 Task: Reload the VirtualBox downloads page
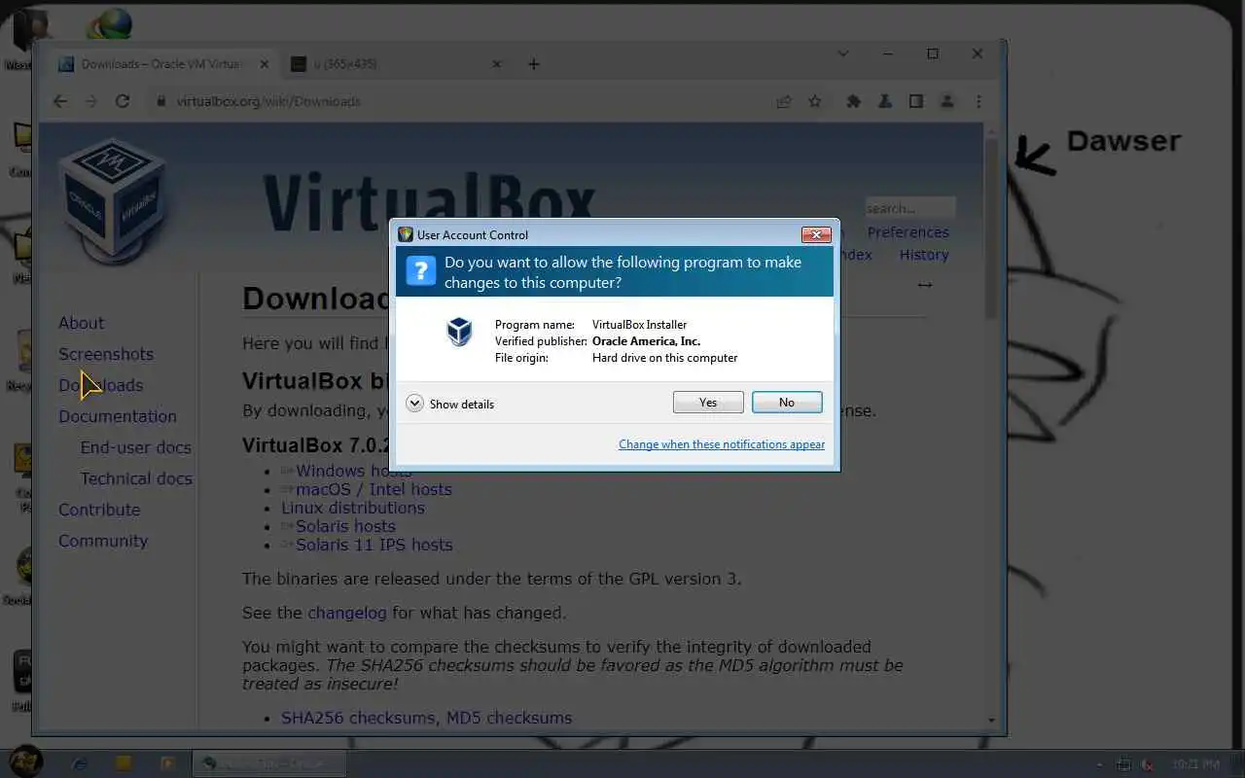pyautogui.click(x=123, y=101)
